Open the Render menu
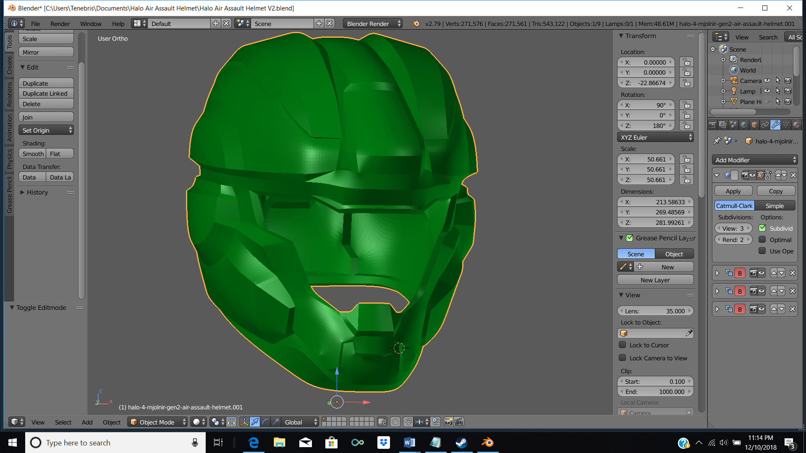This screenshot has width=806, height=453. [60, 23]
